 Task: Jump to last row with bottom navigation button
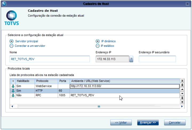coord(182,102)
